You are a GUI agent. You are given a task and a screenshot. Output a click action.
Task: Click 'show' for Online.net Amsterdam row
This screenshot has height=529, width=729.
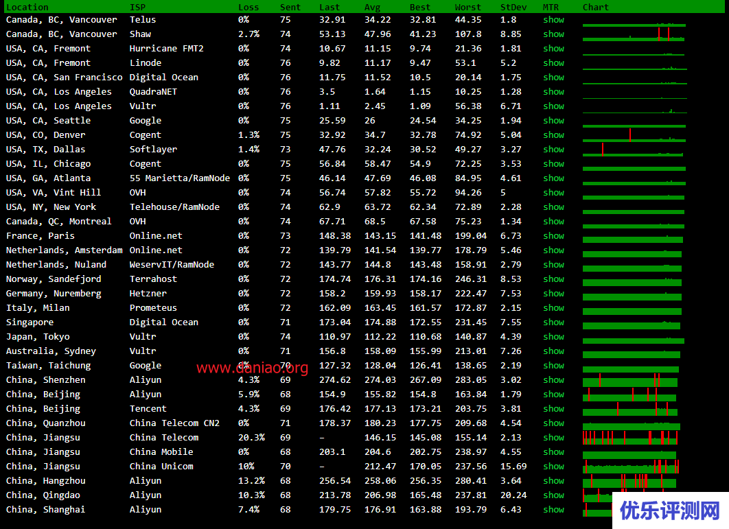point(553,250)
